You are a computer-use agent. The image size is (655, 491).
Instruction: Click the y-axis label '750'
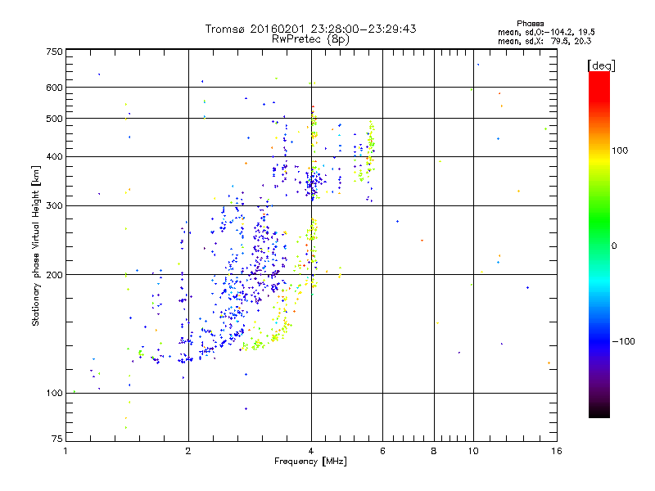pos(54,52)
